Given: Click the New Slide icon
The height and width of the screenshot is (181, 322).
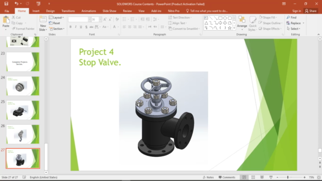Looking at the screenshot, I should point(43,20).
